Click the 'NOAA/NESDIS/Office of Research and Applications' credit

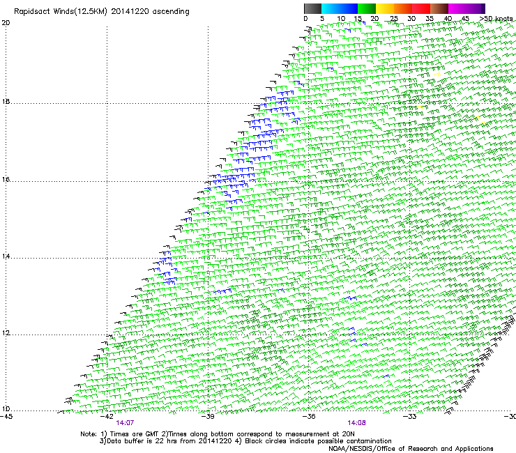point(411,449)
